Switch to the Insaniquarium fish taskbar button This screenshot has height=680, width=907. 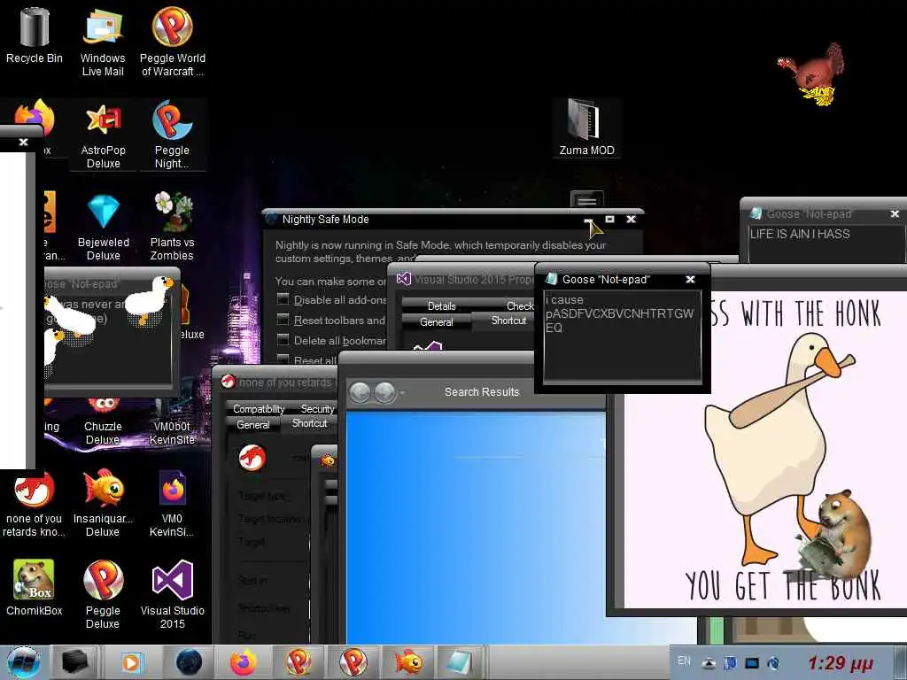tap(407, 662)
